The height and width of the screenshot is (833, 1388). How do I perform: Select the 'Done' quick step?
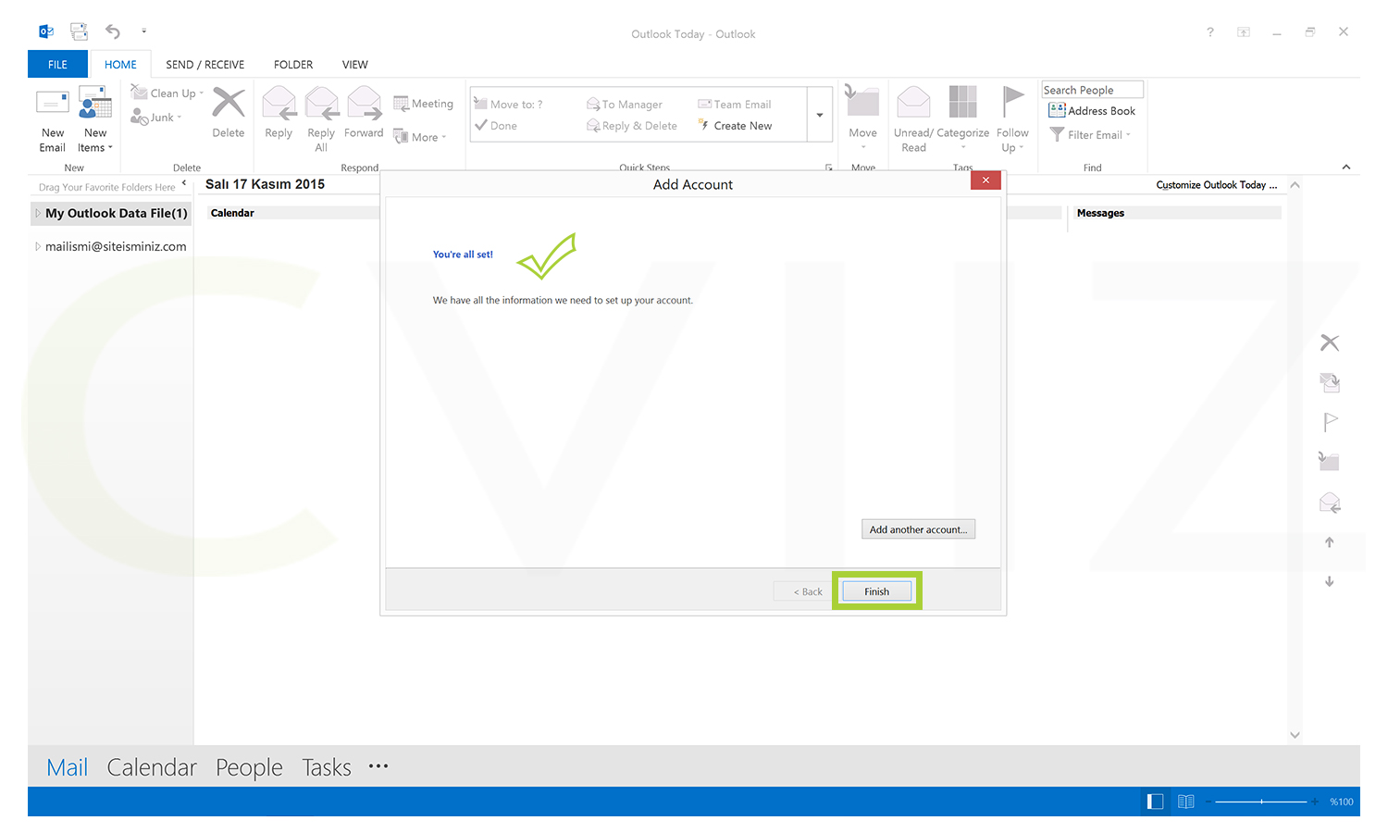pos(496,125)
